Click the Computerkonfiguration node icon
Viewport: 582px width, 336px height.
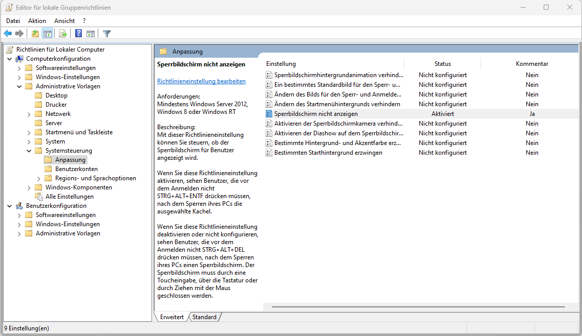pos(19,59)
